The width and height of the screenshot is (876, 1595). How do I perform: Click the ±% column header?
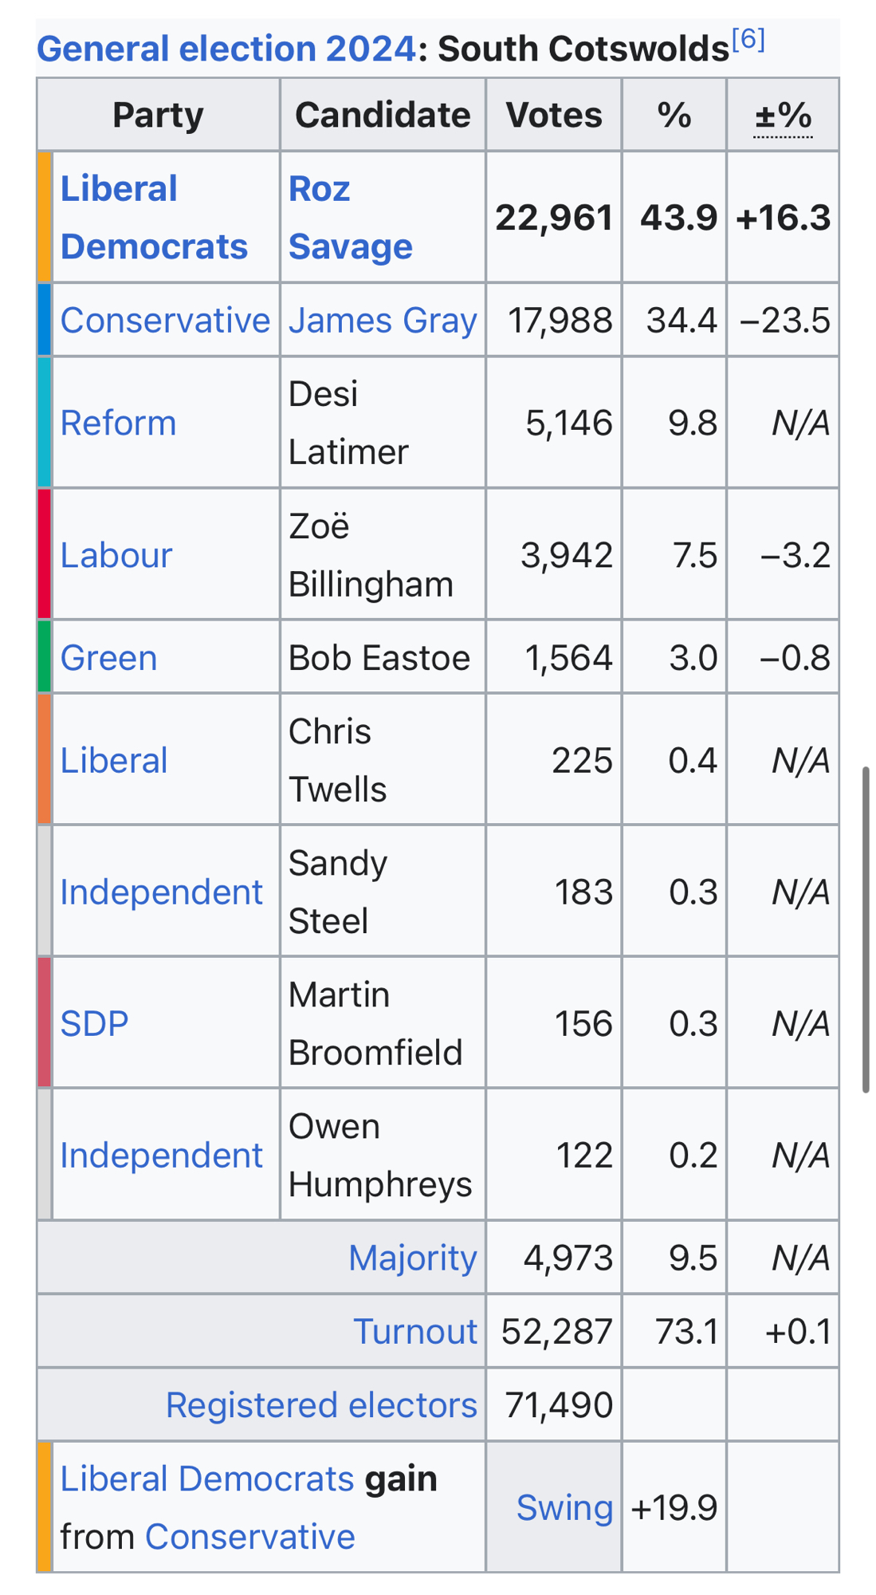coord(783,116)
